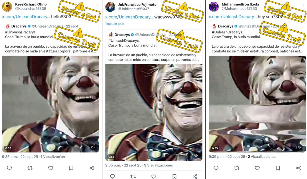
Task: Open MuhammedIron Ikeda's profile picture
Action: (214, 6)
